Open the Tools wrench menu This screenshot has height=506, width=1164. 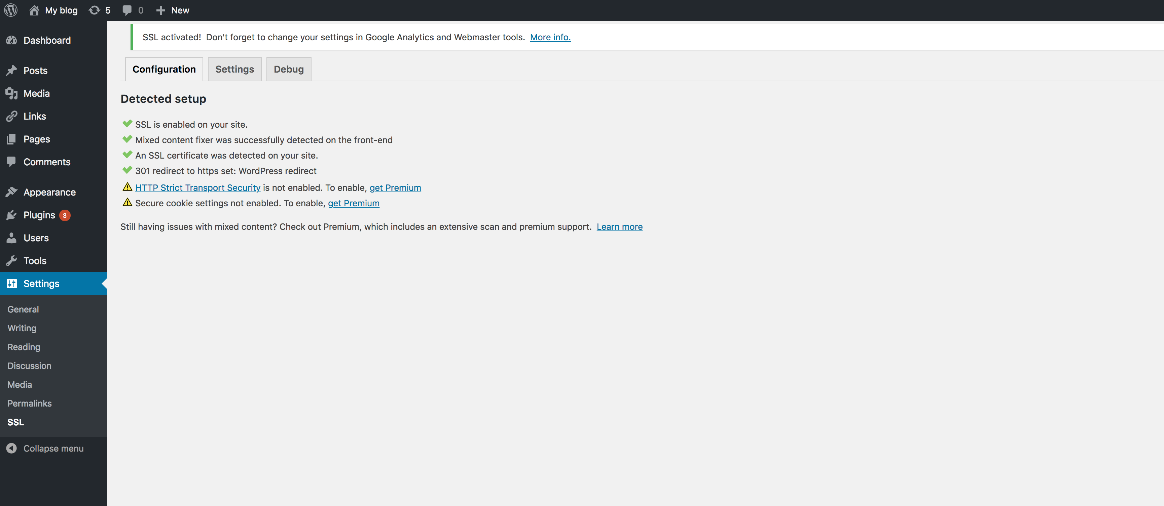[35, 261]
